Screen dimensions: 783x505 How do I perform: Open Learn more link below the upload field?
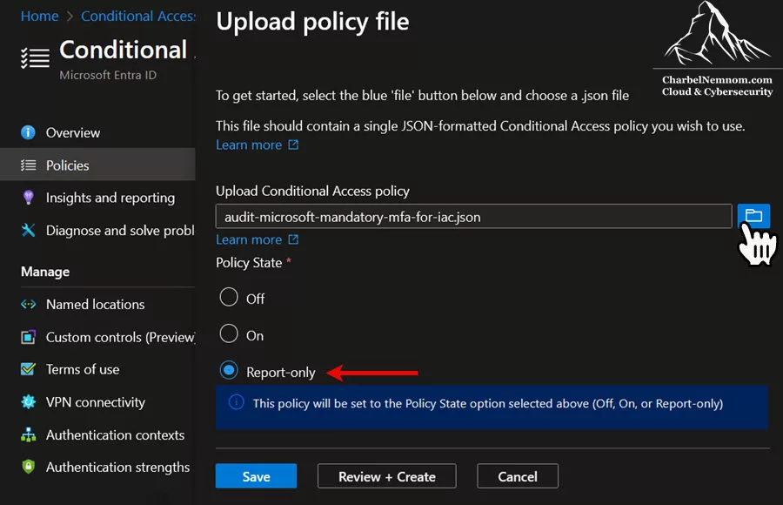[x=249, y=239]
